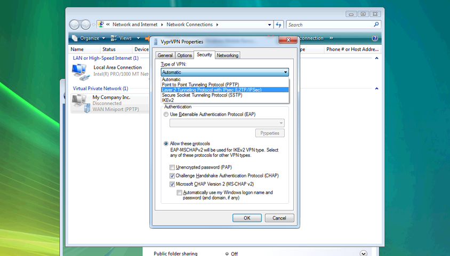The width and height of the screenshot is (450, 256).
Task: Click the Refresh icon beside address bar
Action: point(279,25)
